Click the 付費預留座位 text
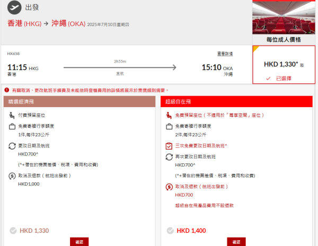318x246 pixels. pyautogui.click(x=32, y=115)
